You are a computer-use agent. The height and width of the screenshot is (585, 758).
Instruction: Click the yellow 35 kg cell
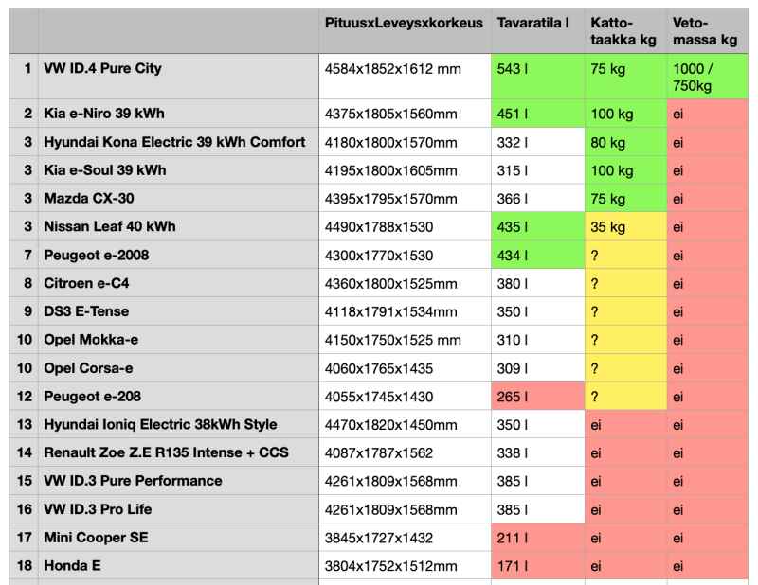point(624,227)
